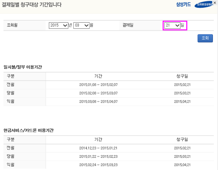Click the Samsung logo icon
The image size is (218, 170).
[204, 4]
